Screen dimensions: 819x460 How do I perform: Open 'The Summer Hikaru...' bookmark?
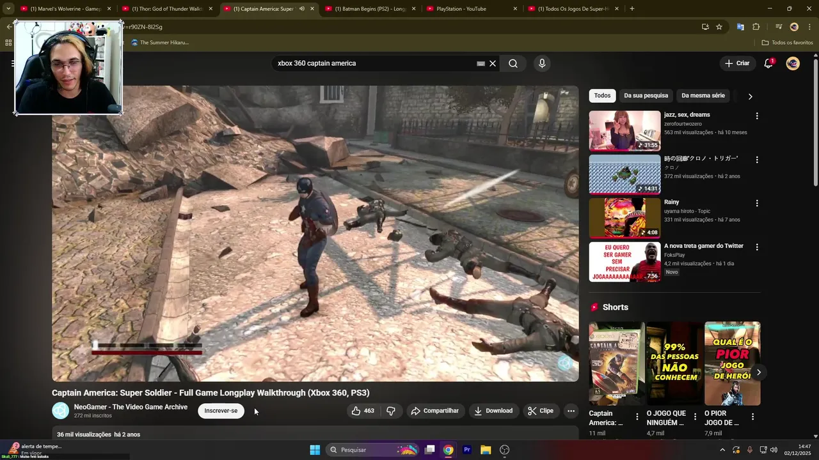point(160,43)
